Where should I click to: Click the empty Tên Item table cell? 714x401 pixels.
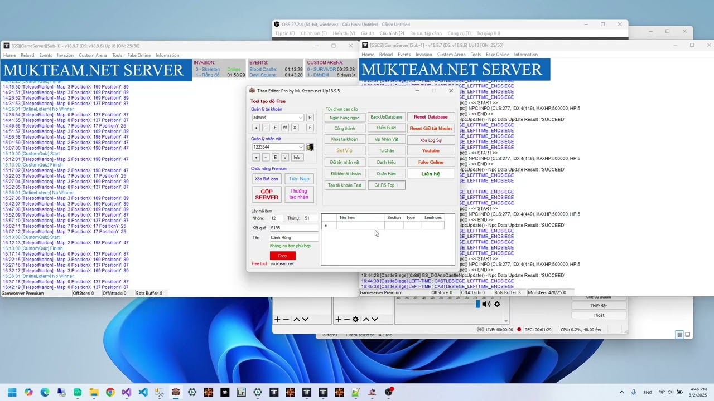(360, 225)
